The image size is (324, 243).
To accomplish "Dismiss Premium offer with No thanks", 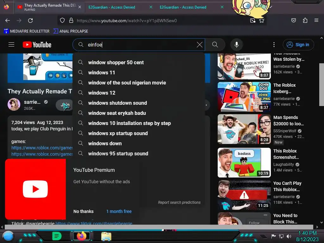I will [x=84, y=211].
